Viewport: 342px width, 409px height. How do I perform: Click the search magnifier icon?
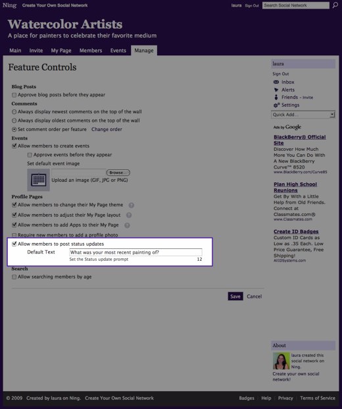pyautogui.click(x=335, y=5)
